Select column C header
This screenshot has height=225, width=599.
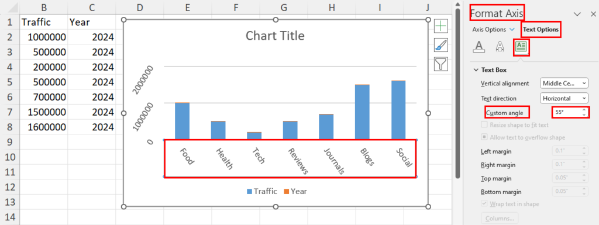pos(92,7)
